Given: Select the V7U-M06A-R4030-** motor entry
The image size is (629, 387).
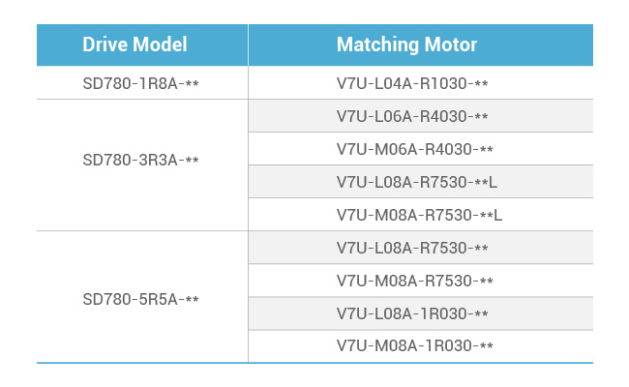Looking at the screenshot, I should point(415,149).
